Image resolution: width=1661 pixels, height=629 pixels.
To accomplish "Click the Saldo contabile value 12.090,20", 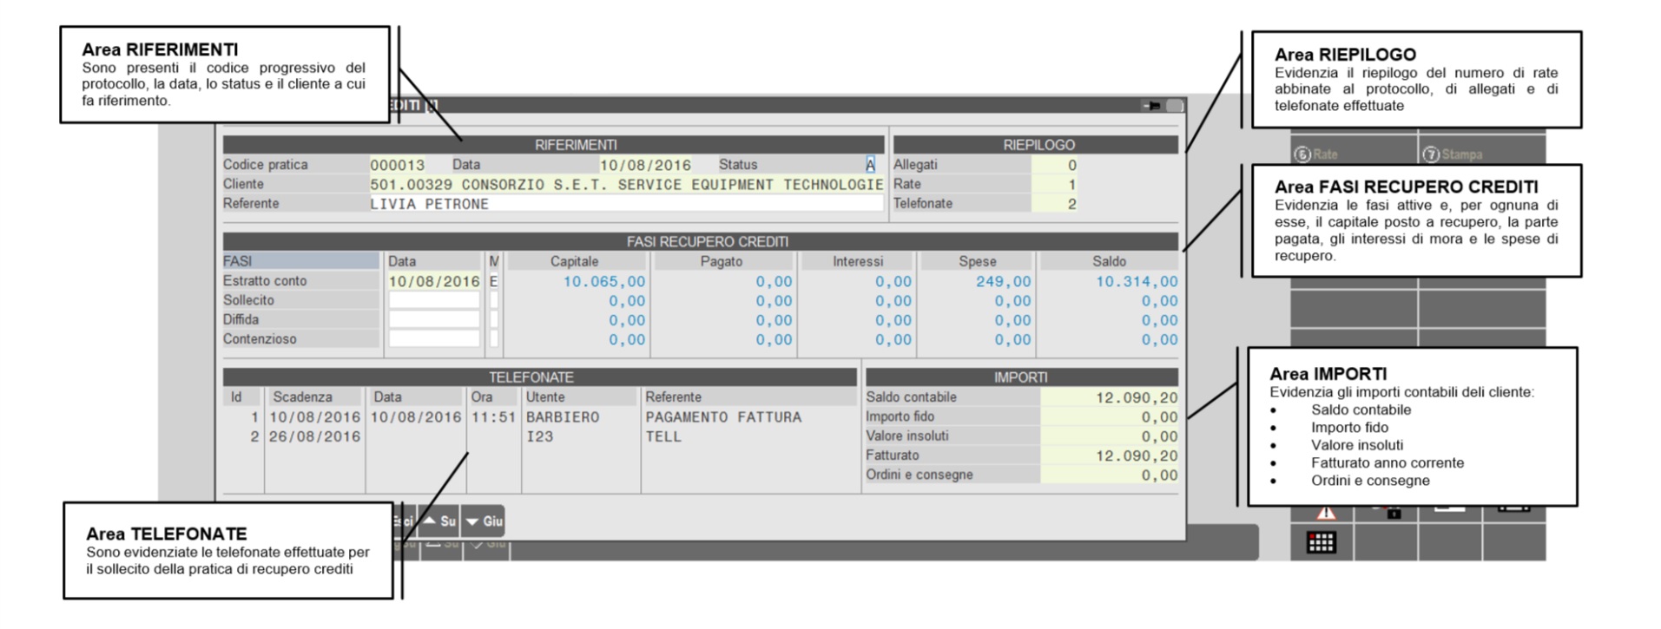I will tap(1136, 397).
